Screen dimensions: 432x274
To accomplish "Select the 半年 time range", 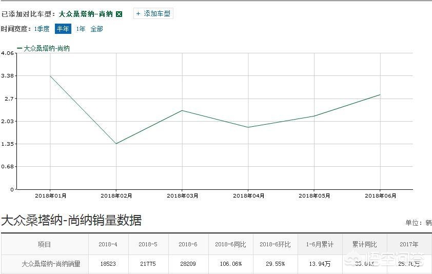I will click(63, 29).
